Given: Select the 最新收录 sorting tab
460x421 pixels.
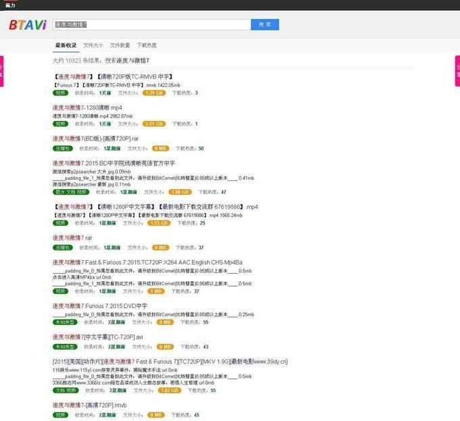Looking at the screenshot, I should pos(66,45).
